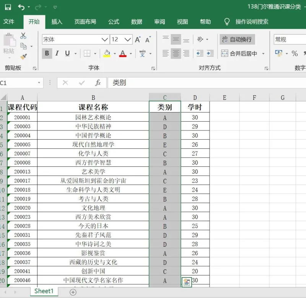Click 合并后居中 merge and center
The width and height of the screenshot is (306, 298).
tap(239, 53)
